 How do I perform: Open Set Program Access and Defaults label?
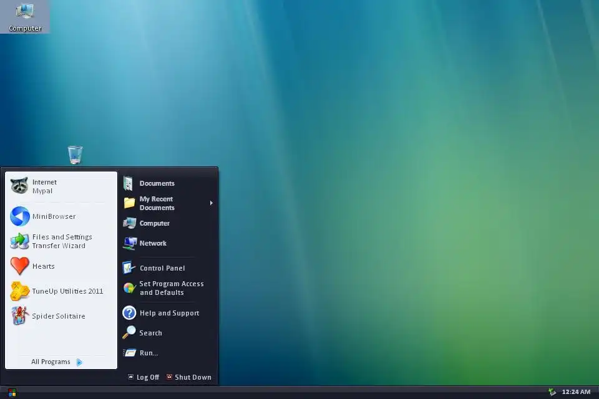(x=172, y=288)
